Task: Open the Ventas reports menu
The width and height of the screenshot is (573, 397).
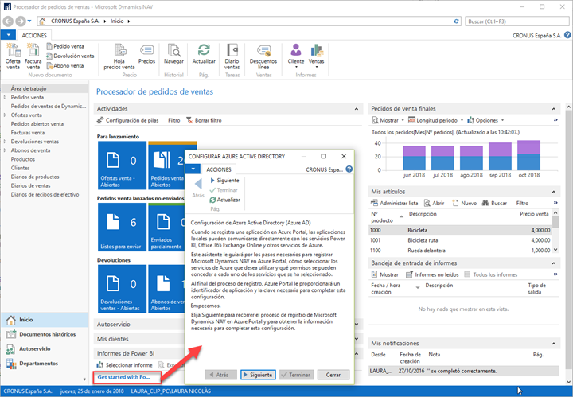Action: (316, 56)
